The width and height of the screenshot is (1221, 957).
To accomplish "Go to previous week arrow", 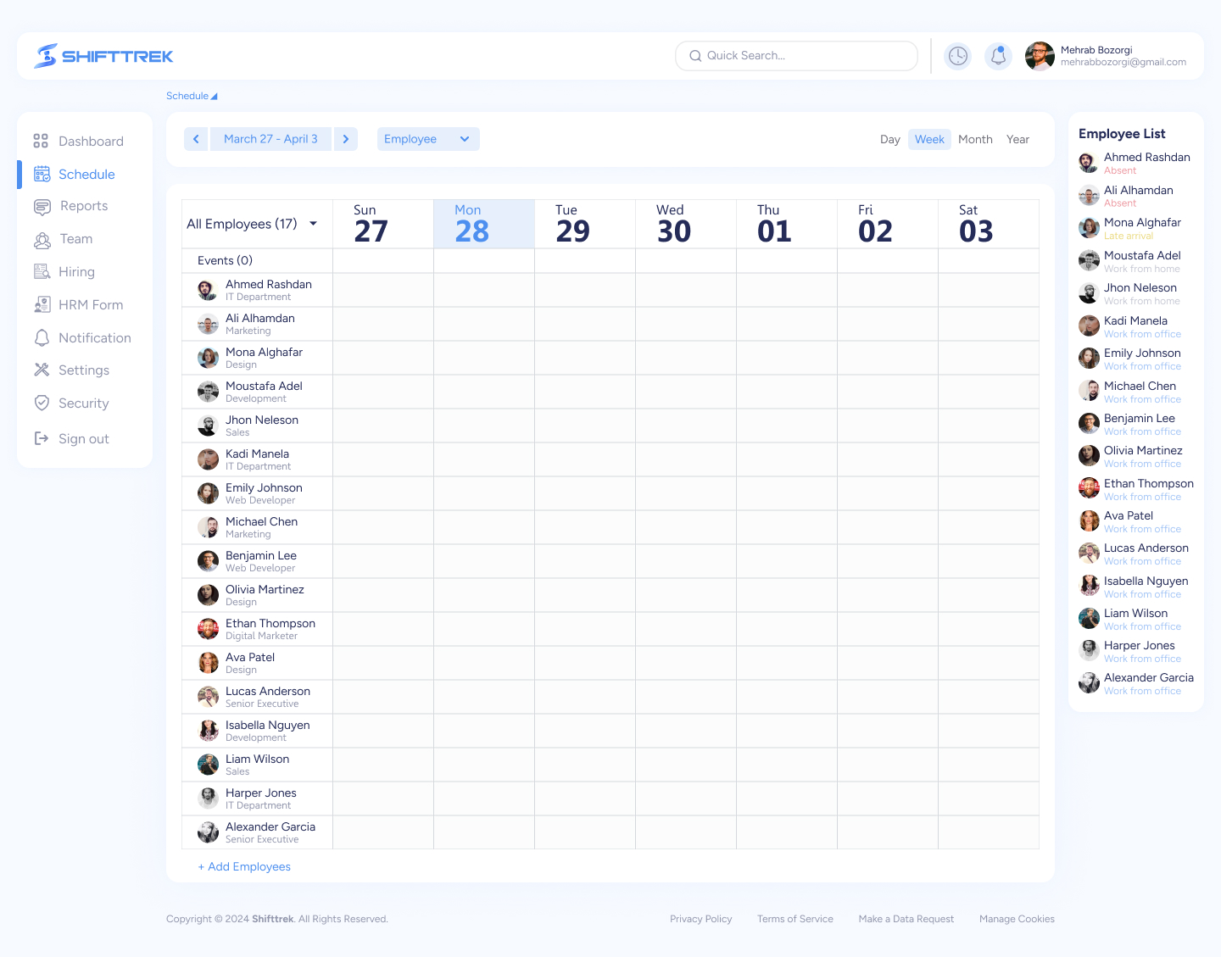I will (x=196, y=139).
